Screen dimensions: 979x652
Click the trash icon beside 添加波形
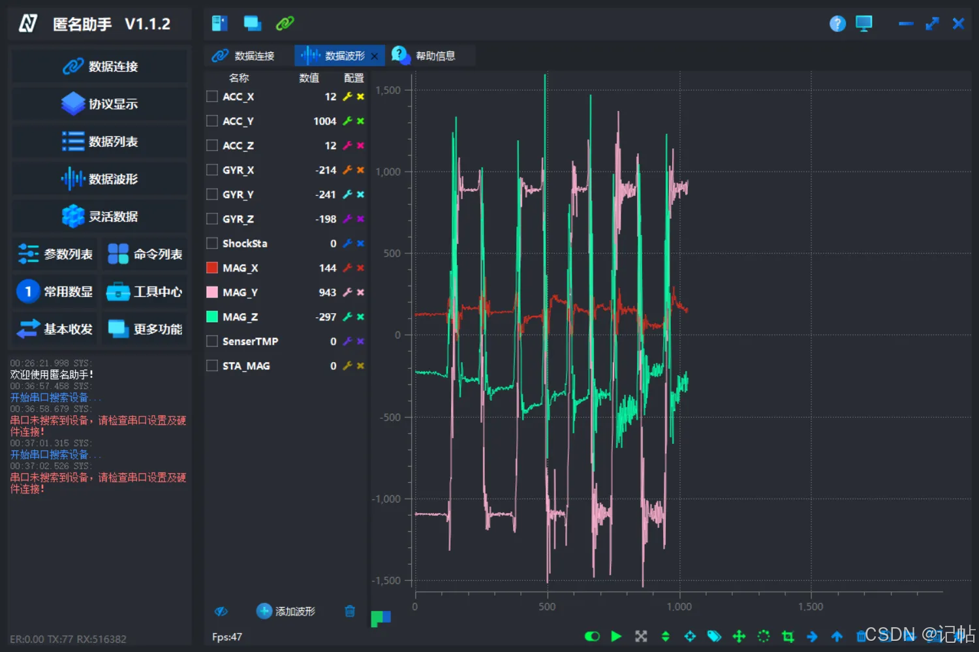point(350,612)
